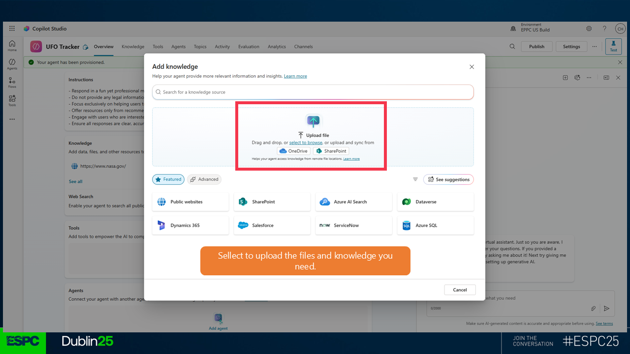Open Tools in the left sidebar
This screenshot has height=354, width=630.
[x=12, y=100]
